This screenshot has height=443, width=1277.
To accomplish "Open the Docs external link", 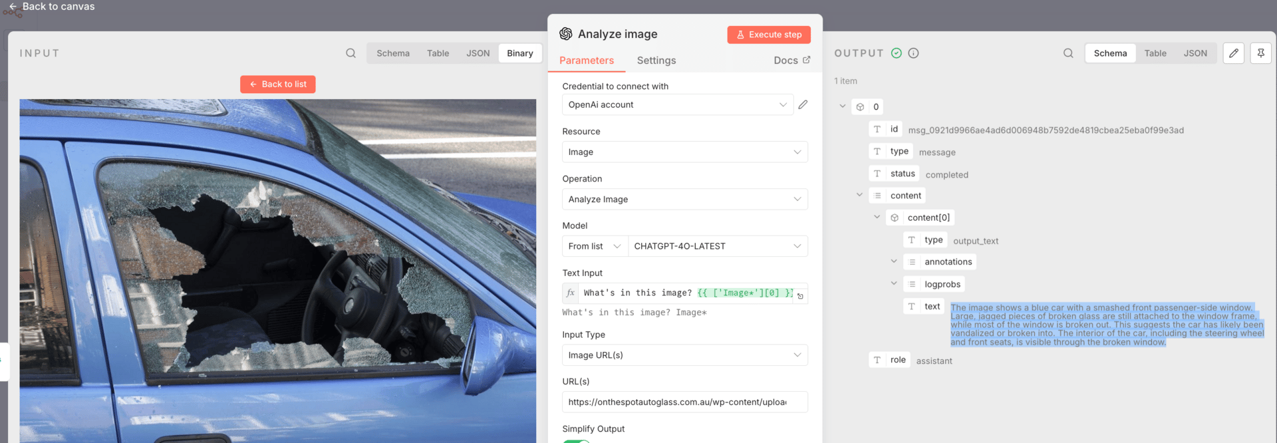I will [x=791, y=61].
